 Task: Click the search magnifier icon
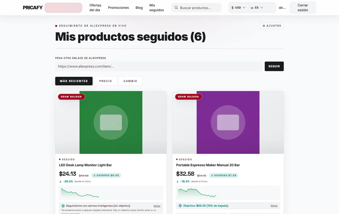tap(176, 8)
